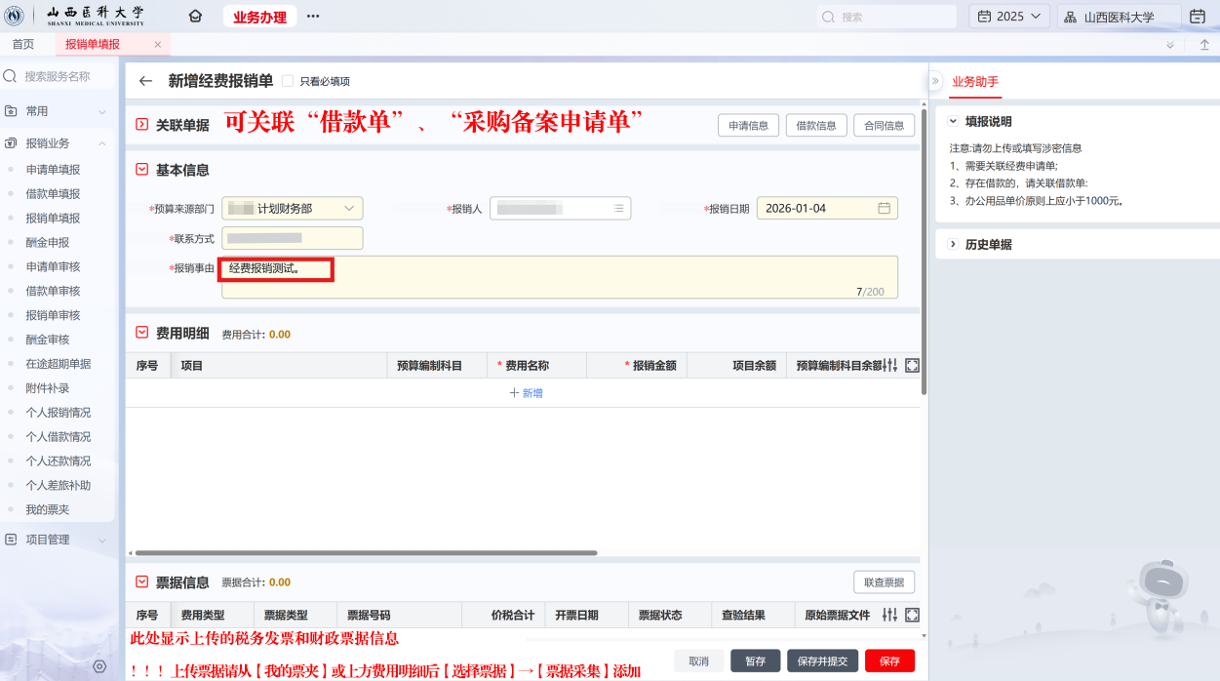The height and width of the screenshot is (681, 1220).
Task: Open the 2025 year dropdown
Action: point(1008,17)
